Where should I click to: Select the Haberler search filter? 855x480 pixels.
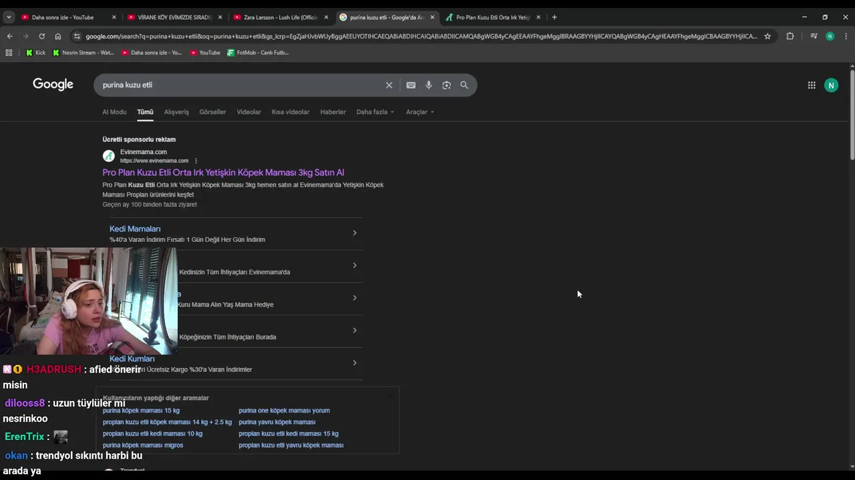[333, 112]
